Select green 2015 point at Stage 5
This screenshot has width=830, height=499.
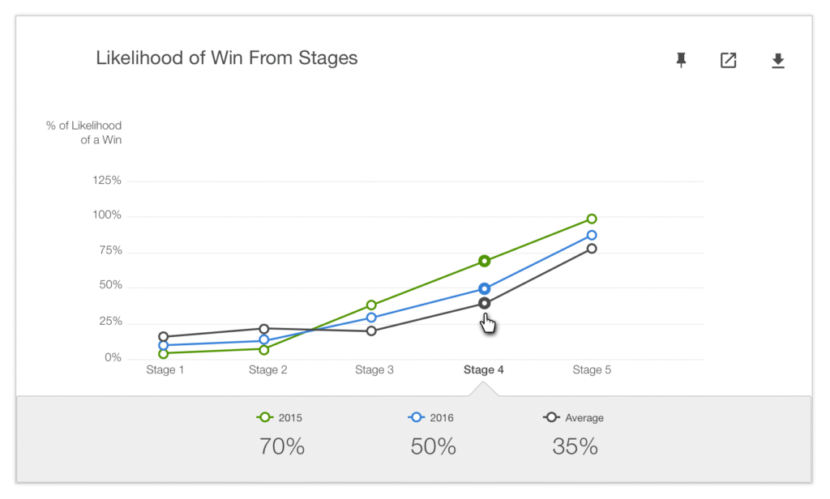pyautogui.click(x=592, y=219)
